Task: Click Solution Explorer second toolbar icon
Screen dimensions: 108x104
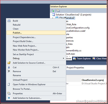Action: (x=58, y=11)
